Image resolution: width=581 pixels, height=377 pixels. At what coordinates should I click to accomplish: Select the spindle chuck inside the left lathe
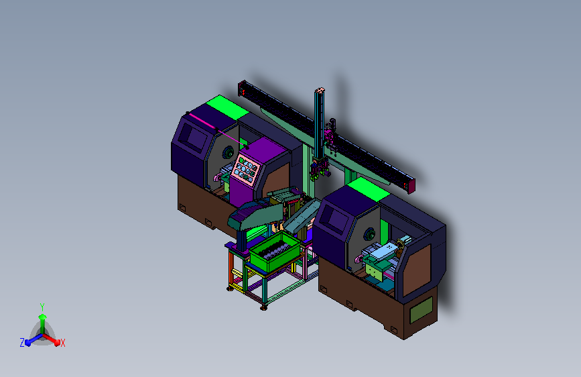coord(228,153)
